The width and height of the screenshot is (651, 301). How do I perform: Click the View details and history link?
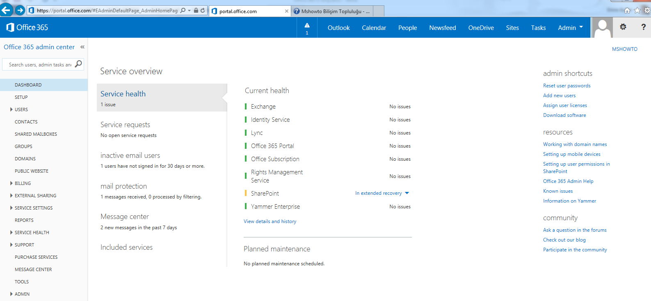(x=270, y=221)
